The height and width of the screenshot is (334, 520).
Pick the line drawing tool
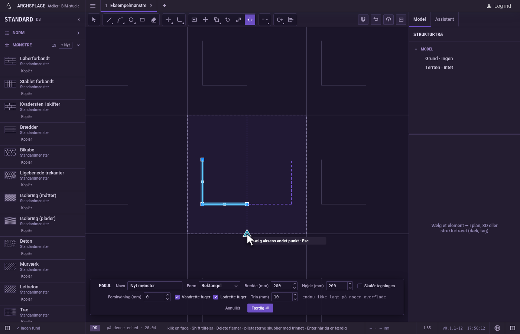109,20
